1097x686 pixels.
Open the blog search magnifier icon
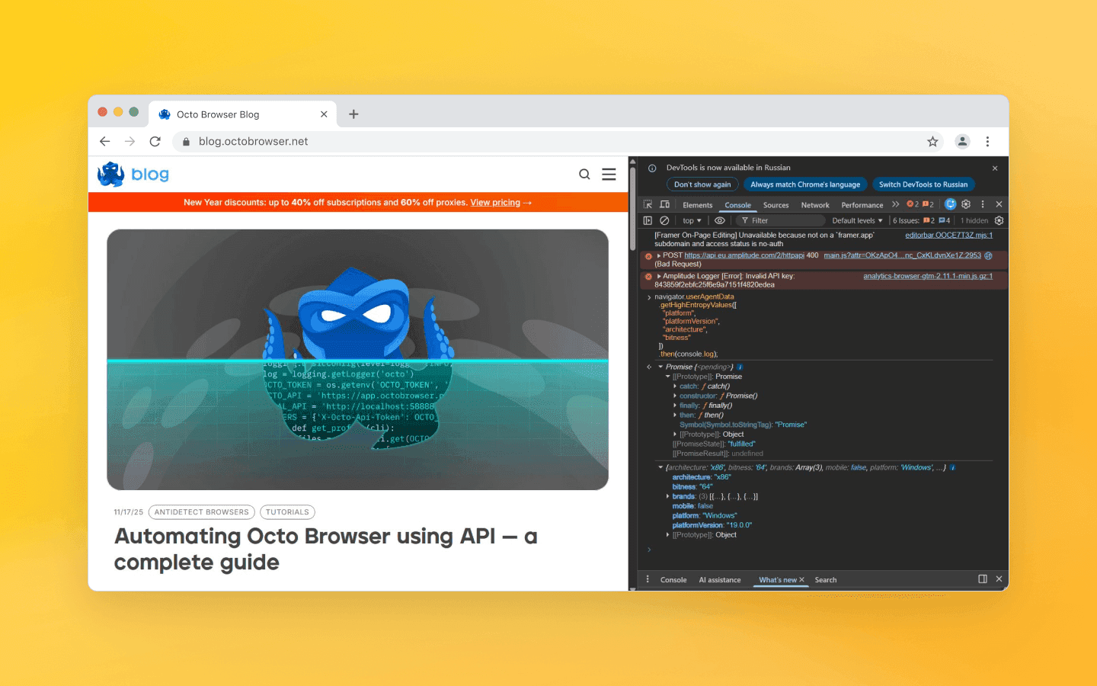coord(584,175)
